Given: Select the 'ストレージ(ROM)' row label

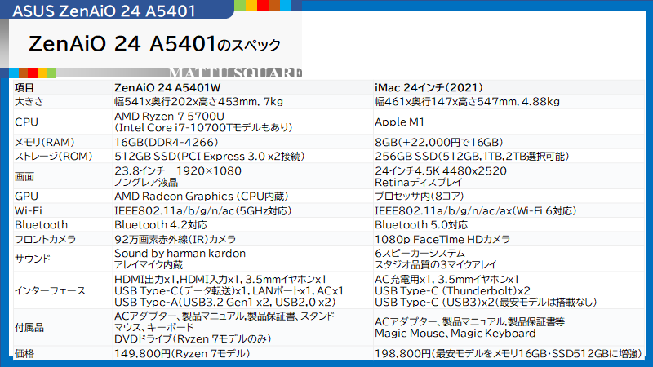Looking at the screenshot, I should tap(54, 157).
